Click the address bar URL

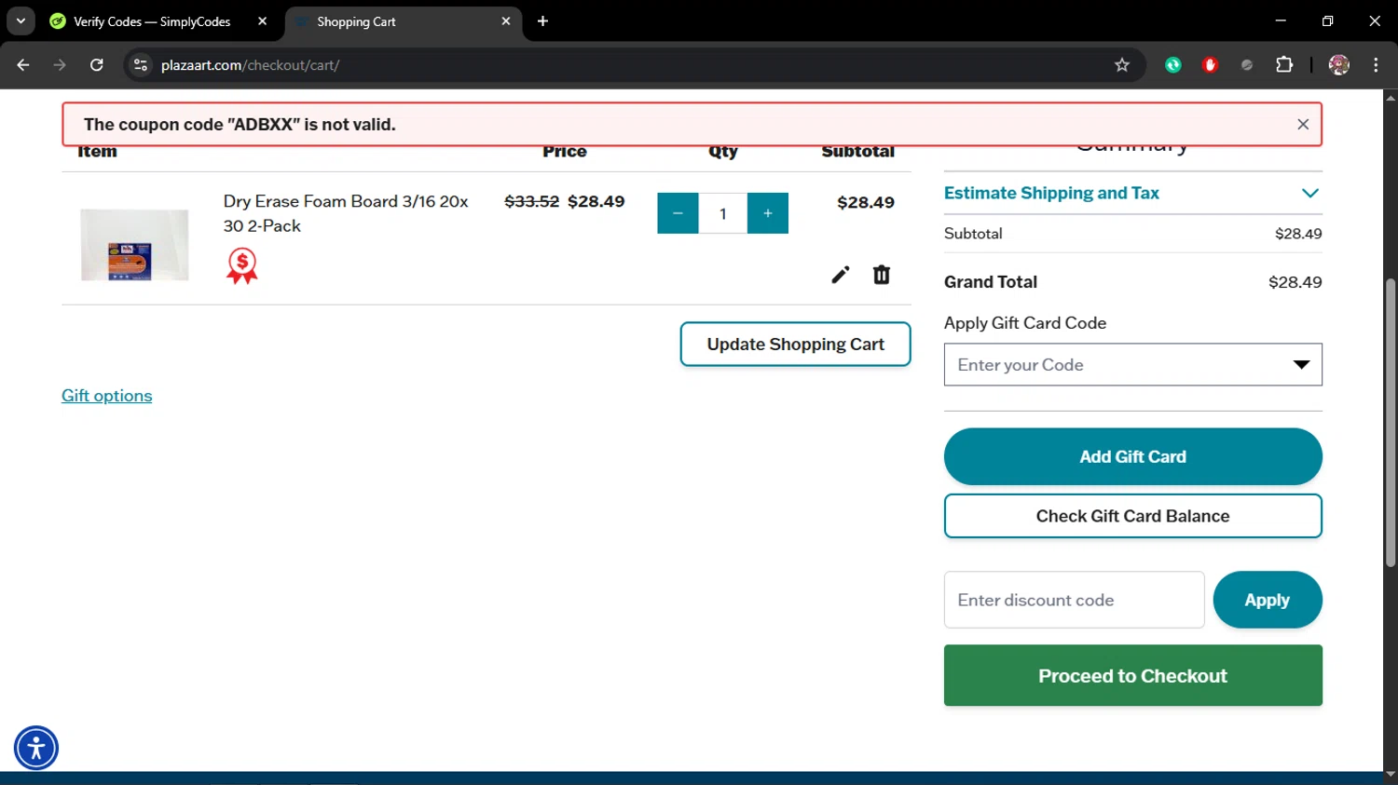pos(250,65)
